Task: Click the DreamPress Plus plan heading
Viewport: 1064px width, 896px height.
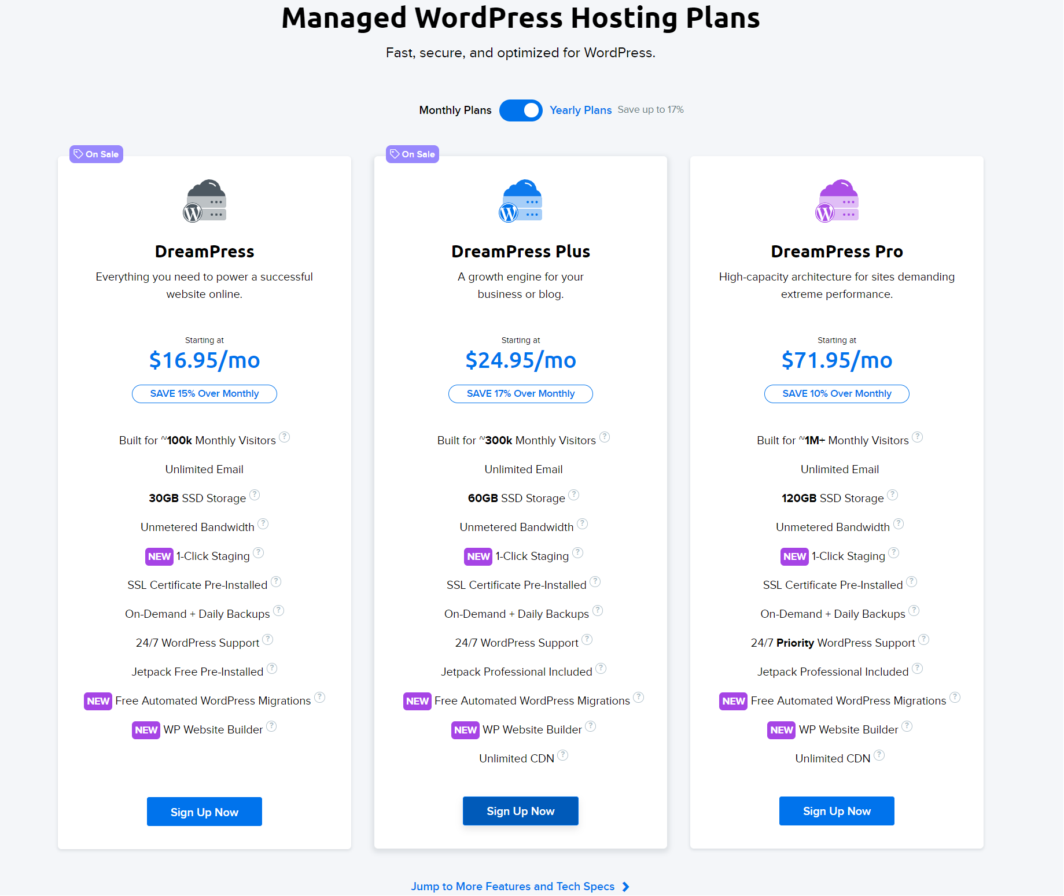Action: tap(521, 252)
